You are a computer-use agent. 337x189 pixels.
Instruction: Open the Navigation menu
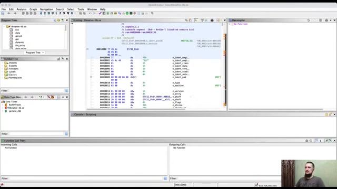[x=46, y=9]
